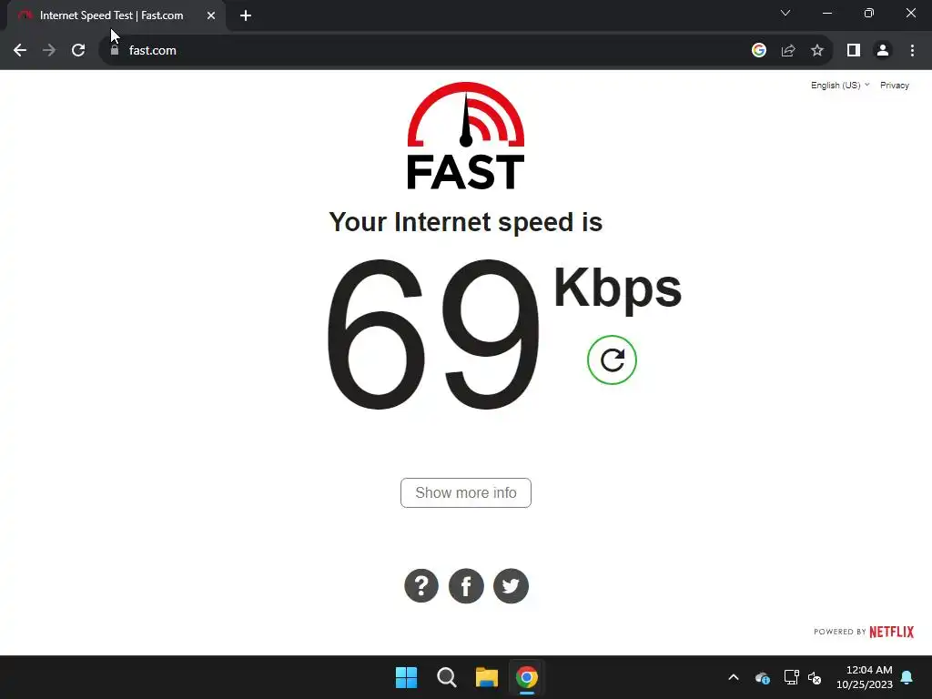The height and width of the screenshot is (699, 932).
Task: Share results via the Facebook icon
Action: tap(466, 586)
